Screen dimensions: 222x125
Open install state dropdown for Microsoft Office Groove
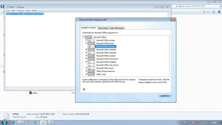[x=91, y=47]
